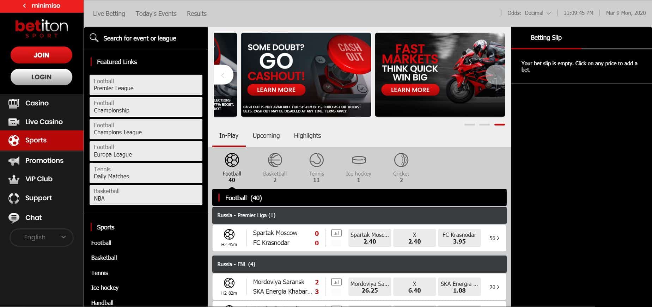Bet on FC Krasnodar at 3.95
652x307 pixels.
459,238
